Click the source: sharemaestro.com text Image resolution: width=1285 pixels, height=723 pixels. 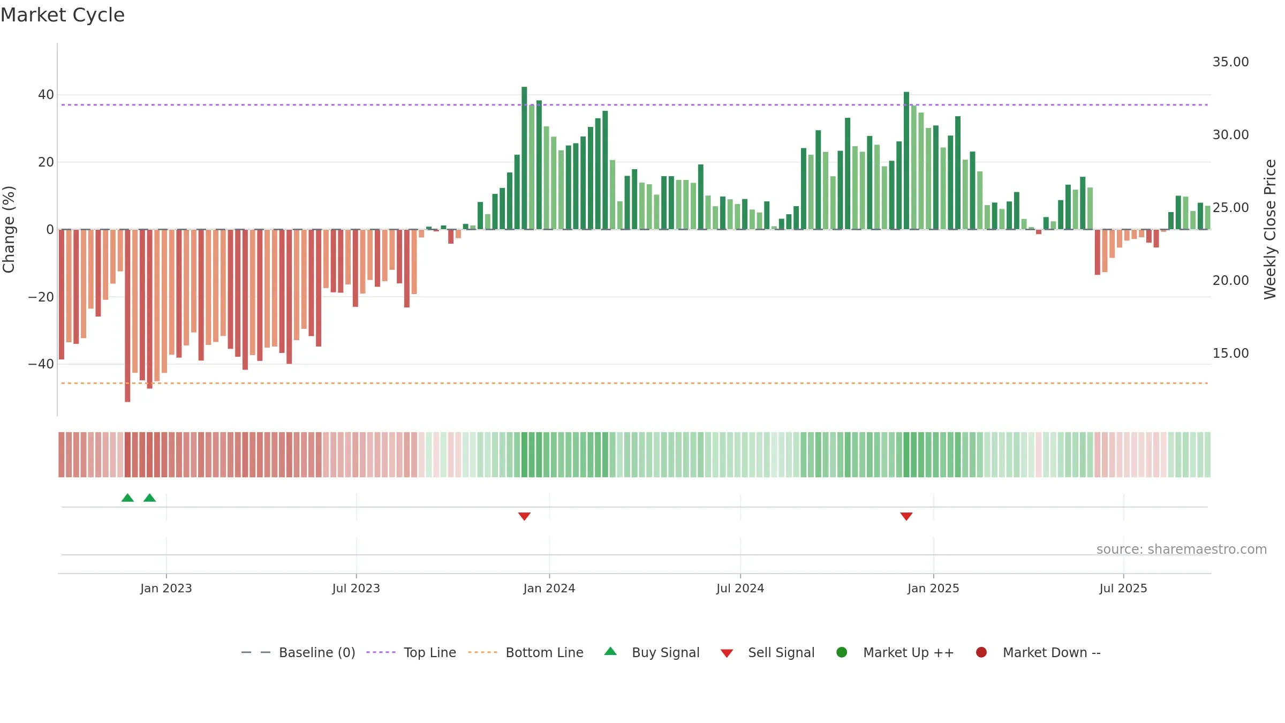pos(1182,549)
